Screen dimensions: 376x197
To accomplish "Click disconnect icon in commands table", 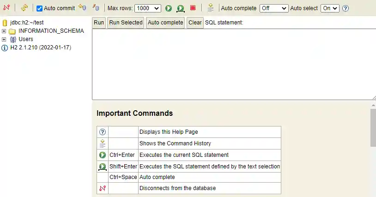I will coord(103,188).
